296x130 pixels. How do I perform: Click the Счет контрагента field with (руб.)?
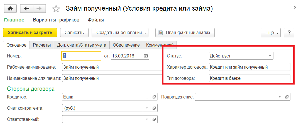point(103,108)
